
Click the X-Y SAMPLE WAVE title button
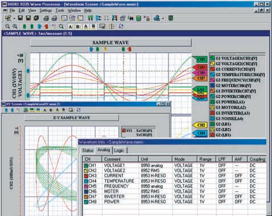(x=72, y=118)
